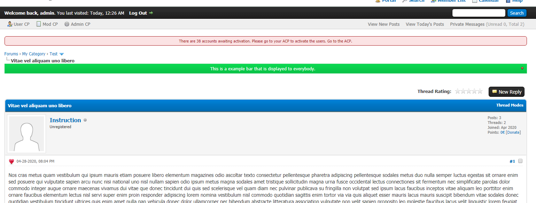Dismiss the green example bar
The image size is (536, 203).
(x=522, y=68)
